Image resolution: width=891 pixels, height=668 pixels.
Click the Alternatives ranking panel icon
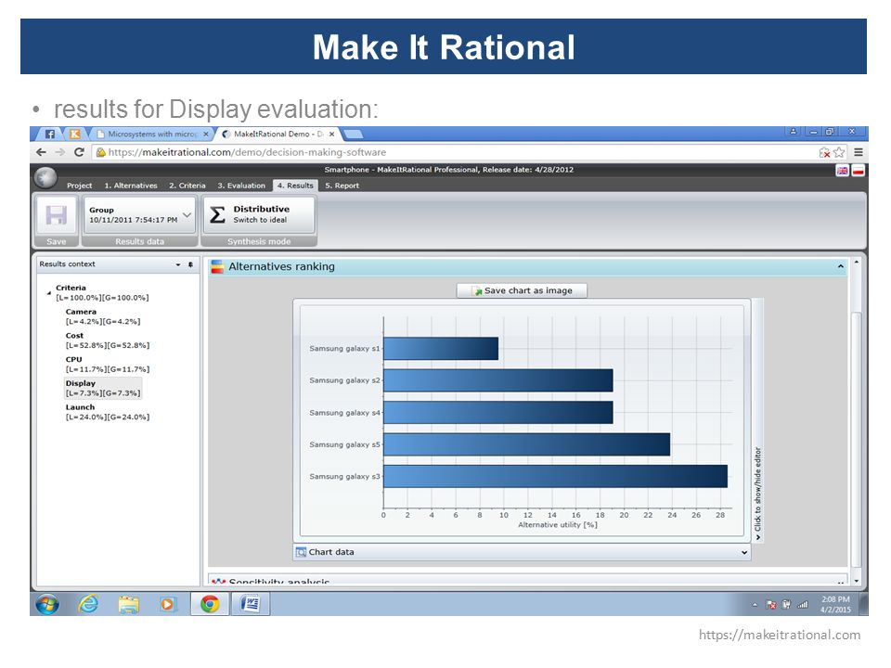tap(217, 266)
